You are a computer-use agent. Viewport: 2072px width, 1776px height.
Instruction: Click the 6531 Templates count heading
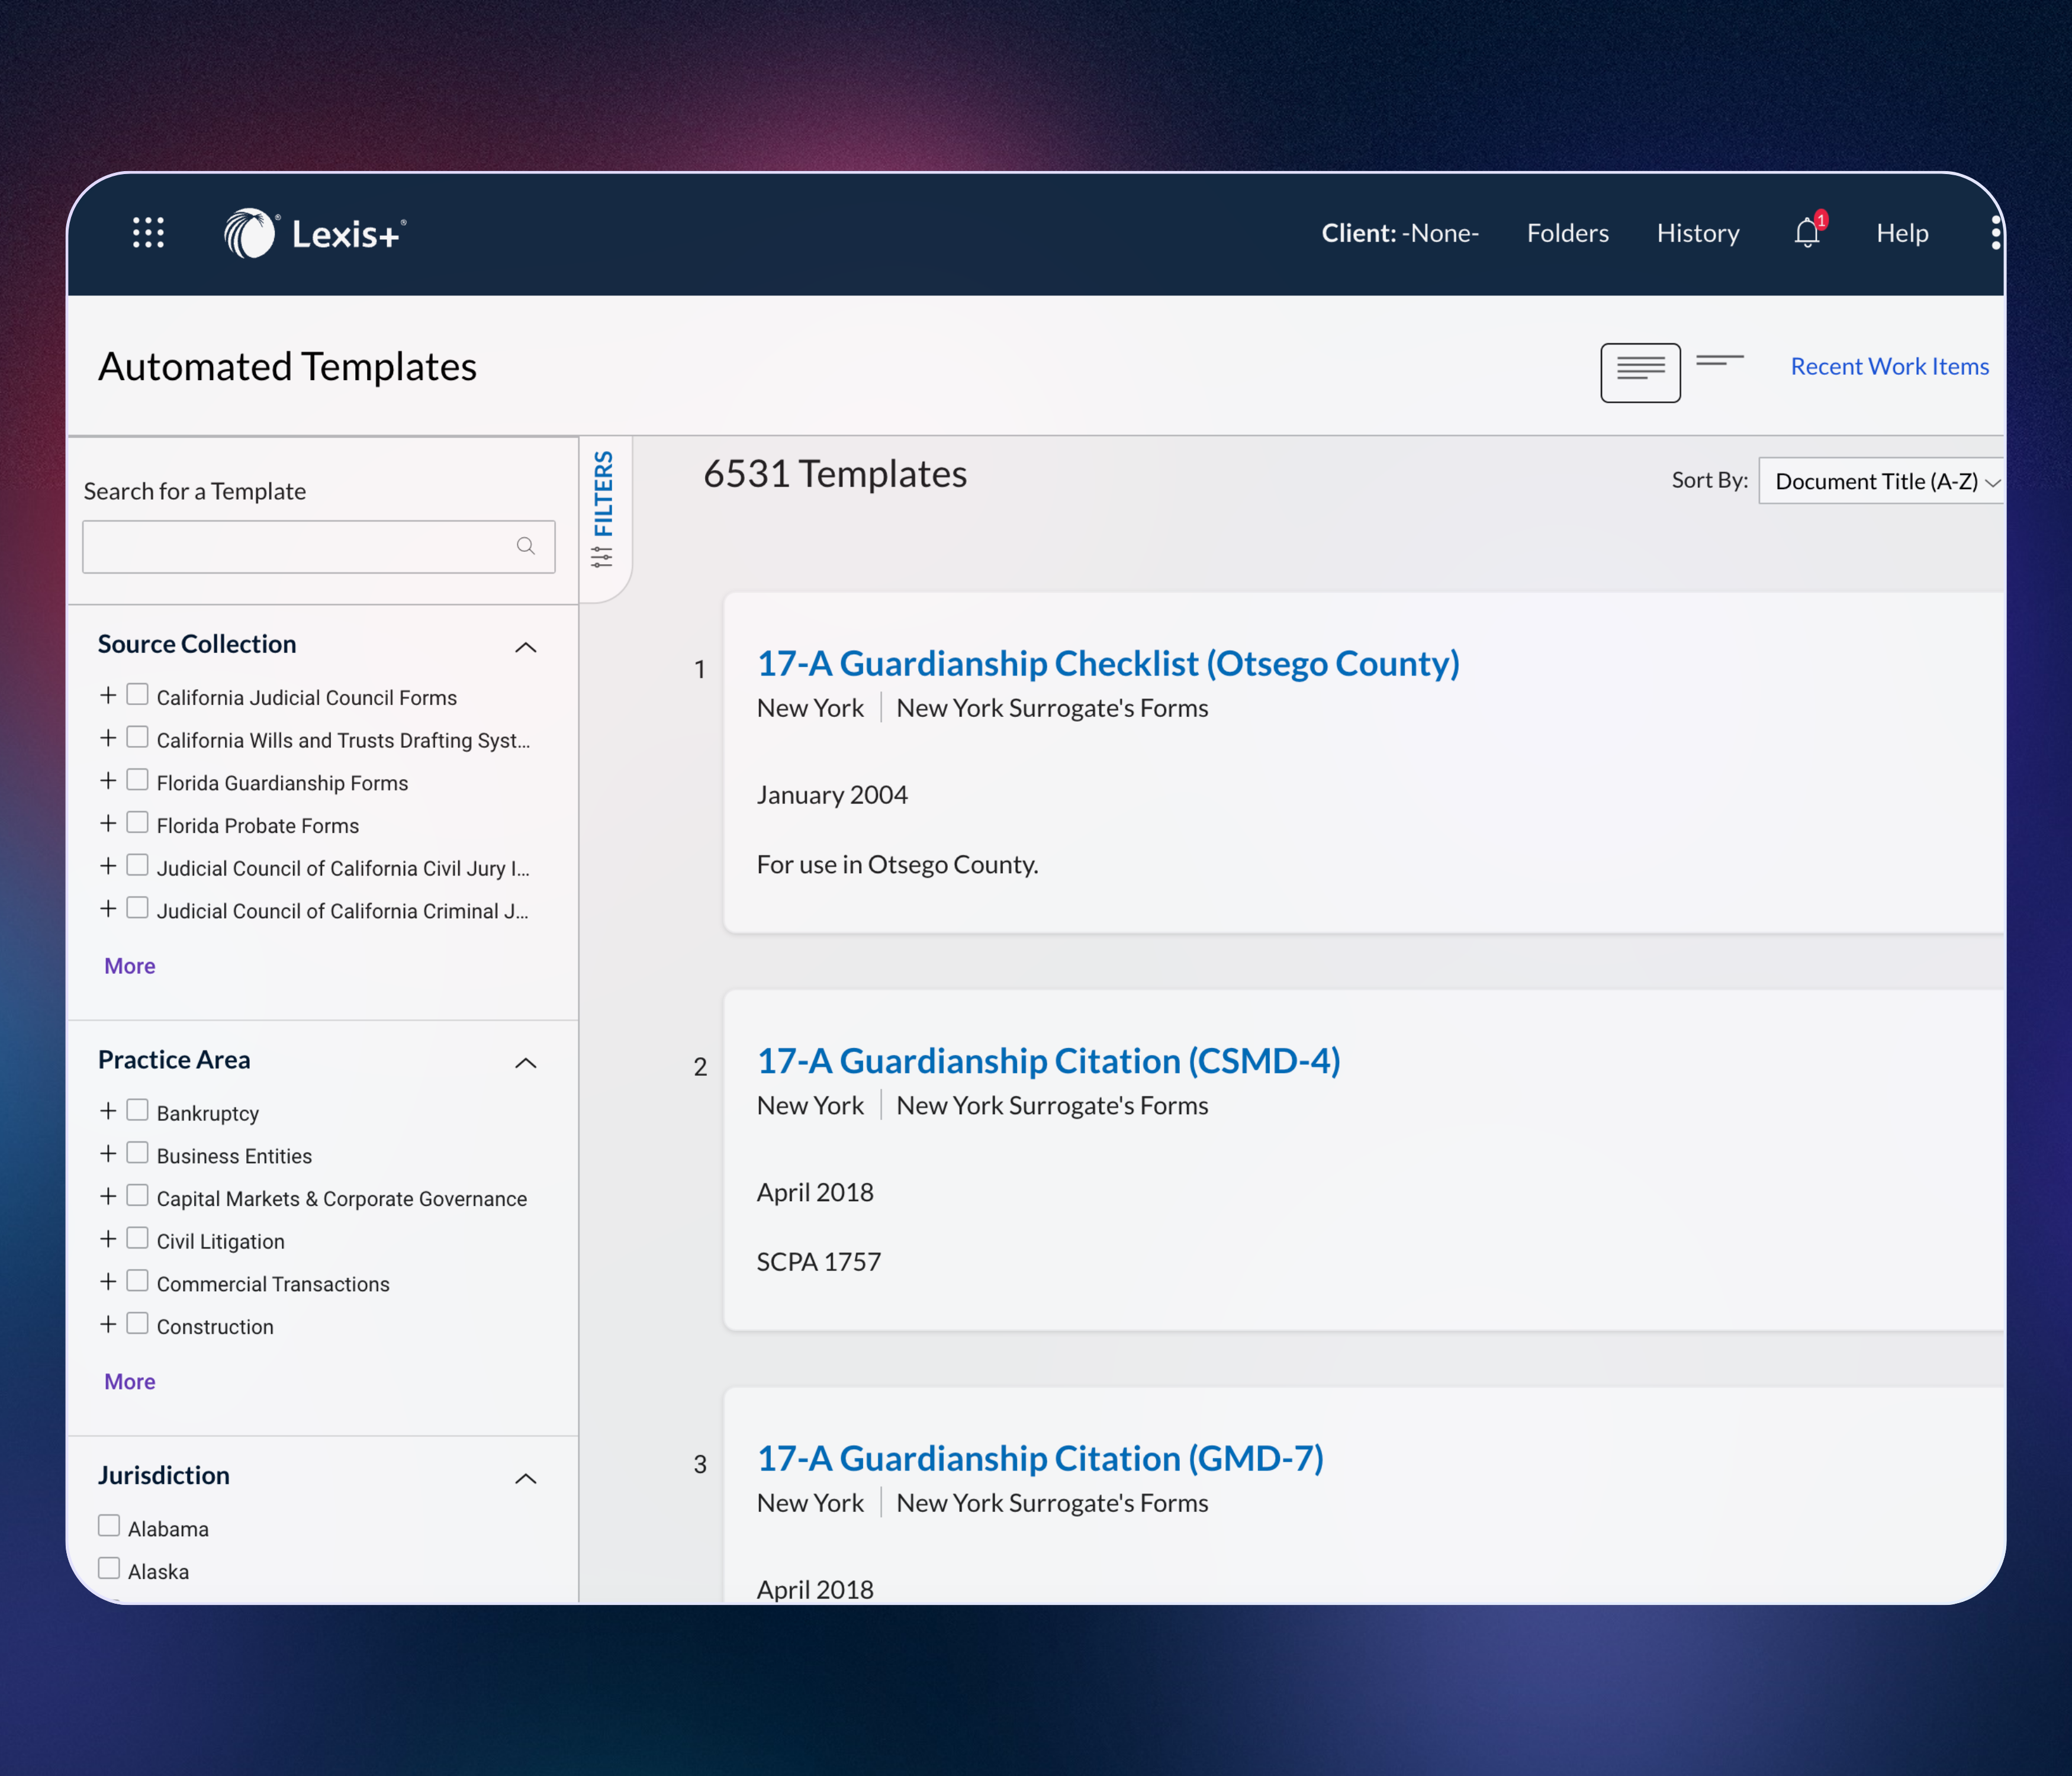[835, 474]
